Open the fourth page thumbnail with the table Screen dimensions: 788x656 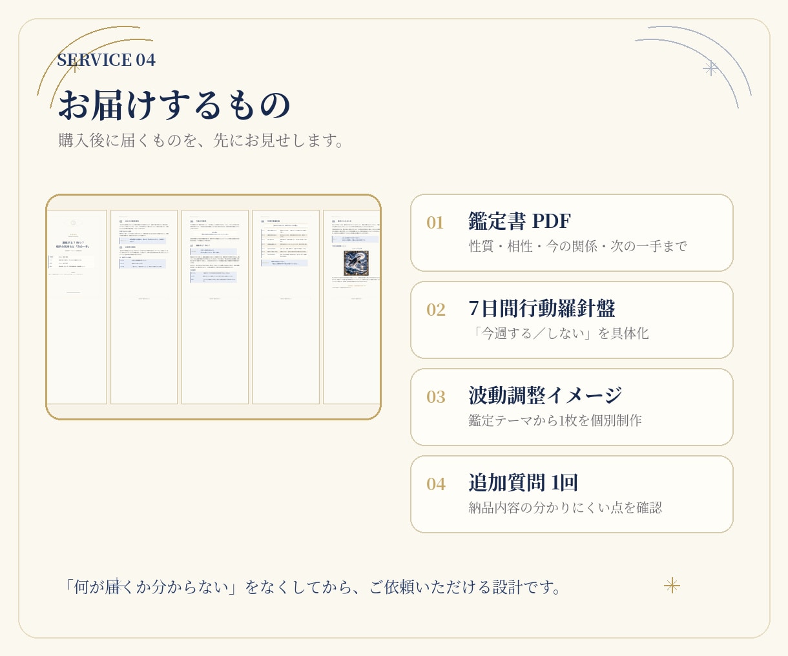click(286, 307)
